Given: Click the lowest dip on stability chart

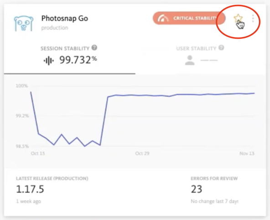Looking at the screenshot, I should click(x=84, y=146).
